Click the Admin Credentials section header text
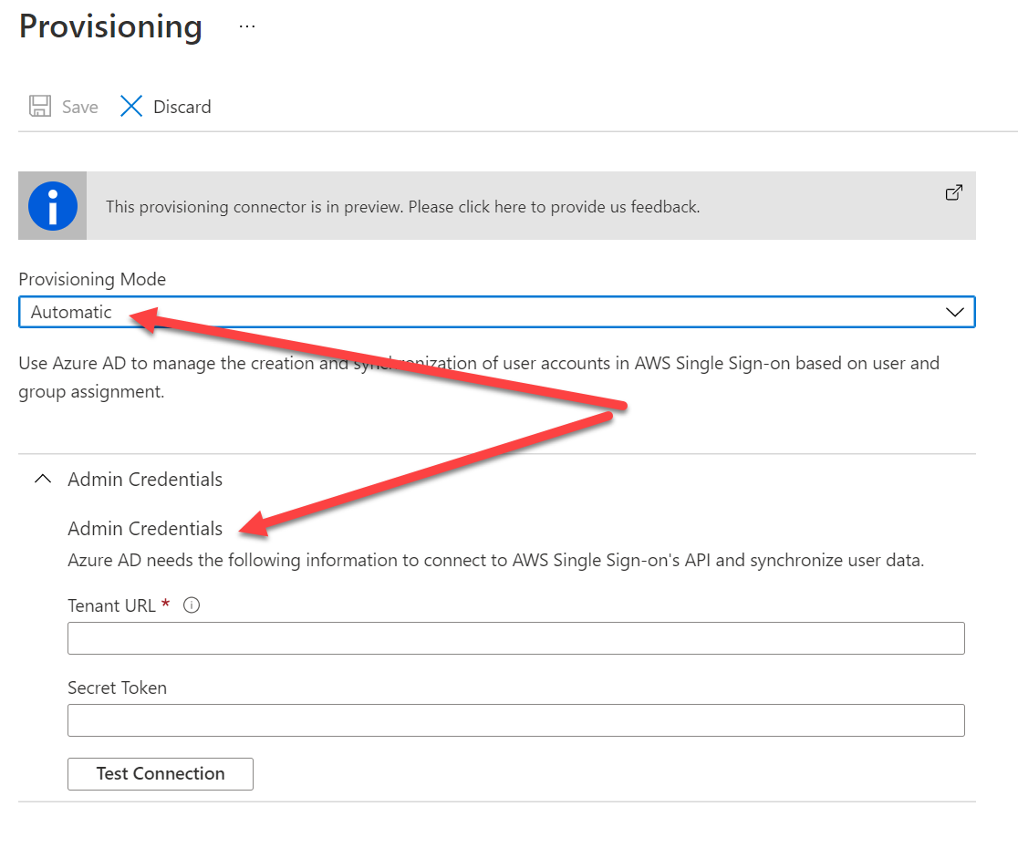 [x=145, y=480]
